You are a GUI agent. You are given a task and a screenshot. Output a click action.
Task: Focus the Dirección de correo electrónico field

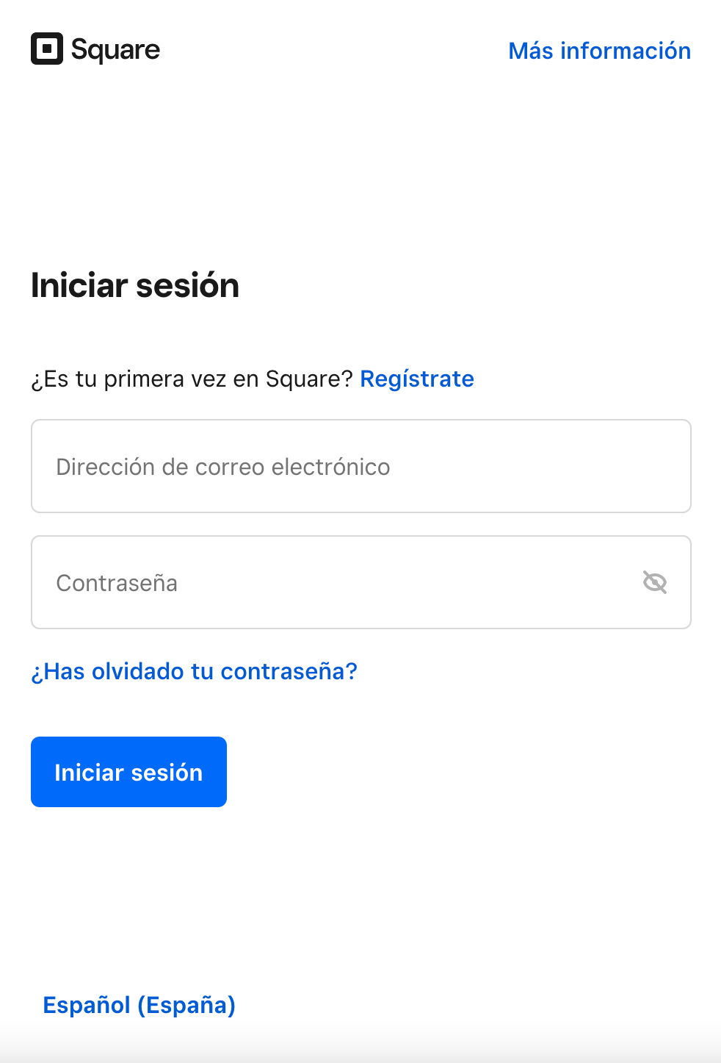(361, 466)
